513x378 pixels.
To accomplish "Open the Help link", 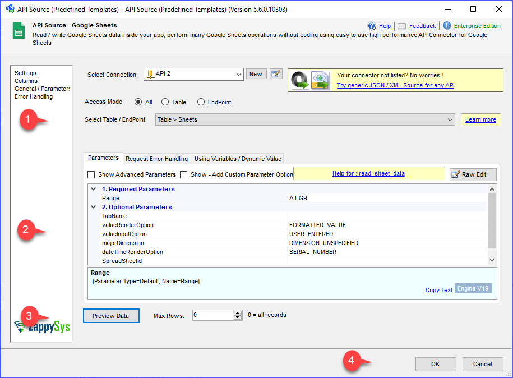I will [385, 26].
